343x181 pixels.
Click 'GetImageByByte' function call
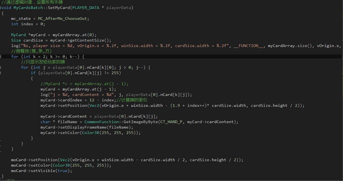tap(141, 122)
